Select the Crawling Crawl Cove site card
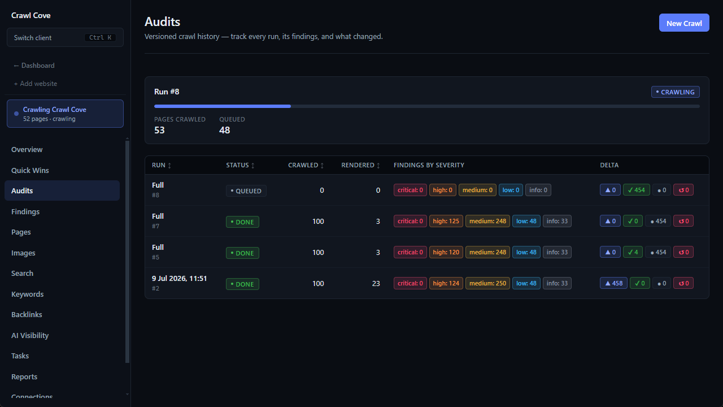 pos(65,114)
